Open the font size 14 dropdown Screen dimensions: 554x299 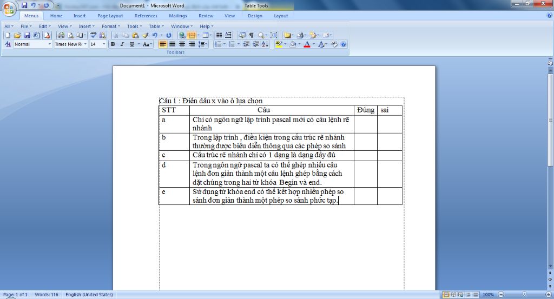pos(103,44)
